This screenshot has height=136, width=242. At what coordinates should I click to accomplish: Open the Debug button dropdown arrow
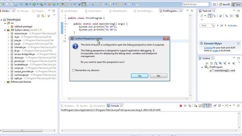(x=30, y=4)
